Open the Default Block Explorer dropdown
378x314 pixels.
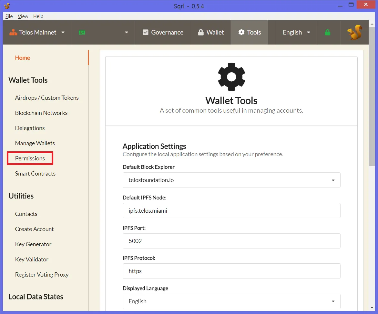[x=231, y=180]
